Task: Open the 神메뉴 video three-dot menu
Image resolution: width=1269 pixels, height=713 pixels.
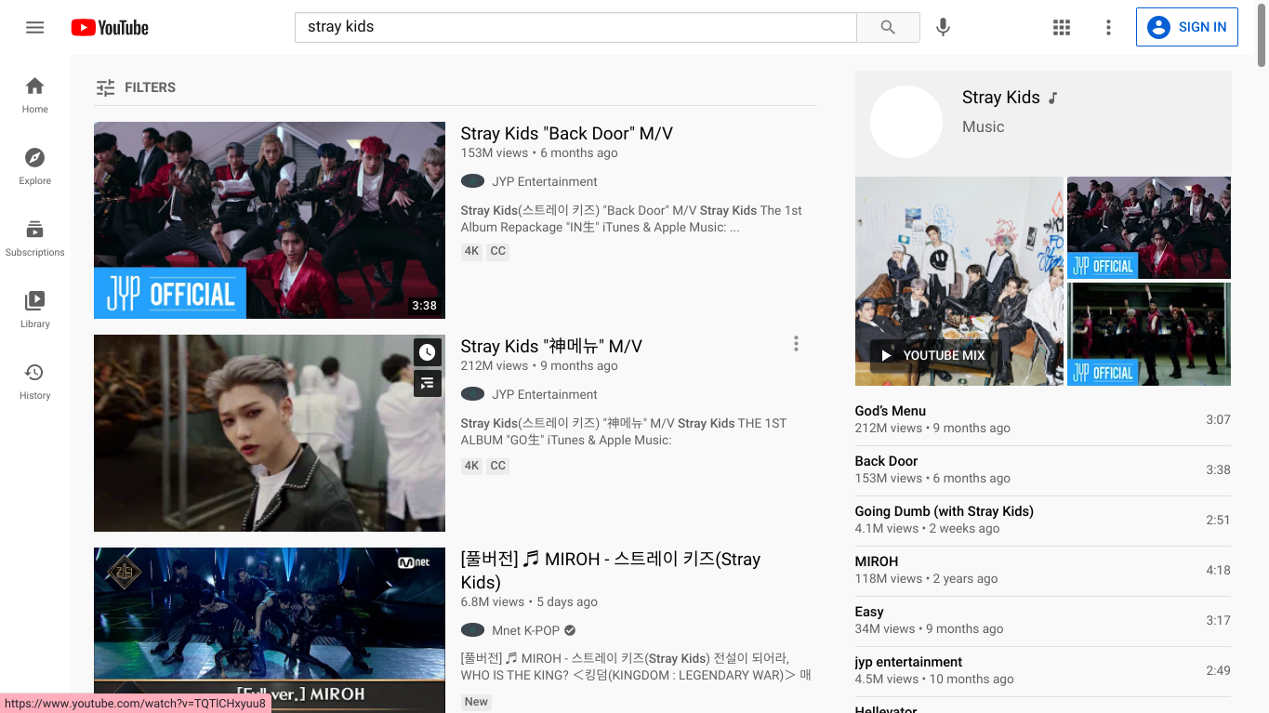Action: coord(796,344)
